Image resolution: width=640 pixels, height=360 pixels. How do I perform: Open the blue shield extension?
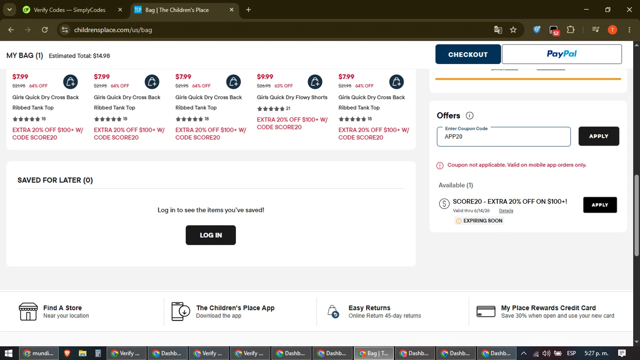pos(537,30)
